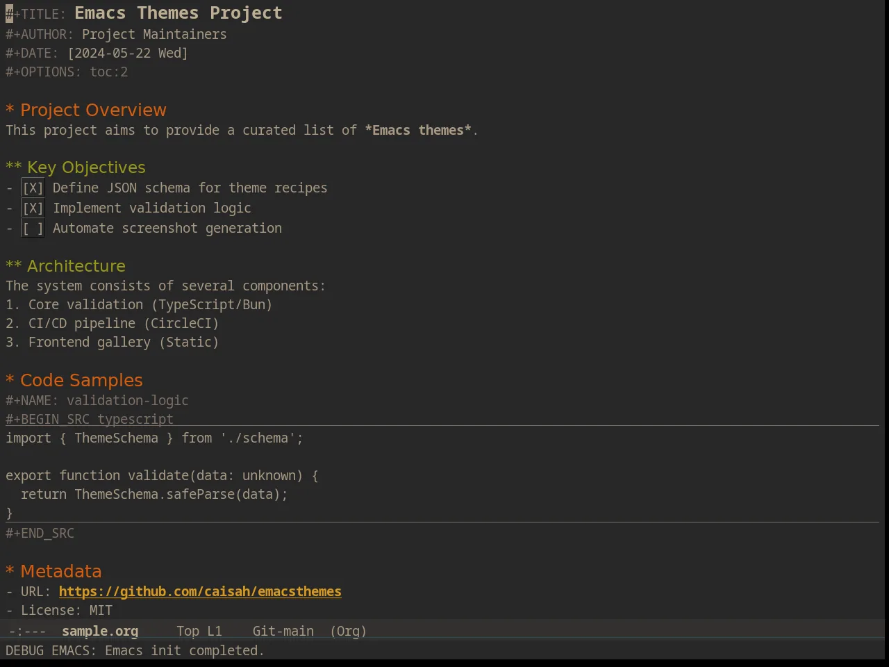889x667 pixels.
Task: Click the Top position indicator in mode line
Action: point(188,631)
